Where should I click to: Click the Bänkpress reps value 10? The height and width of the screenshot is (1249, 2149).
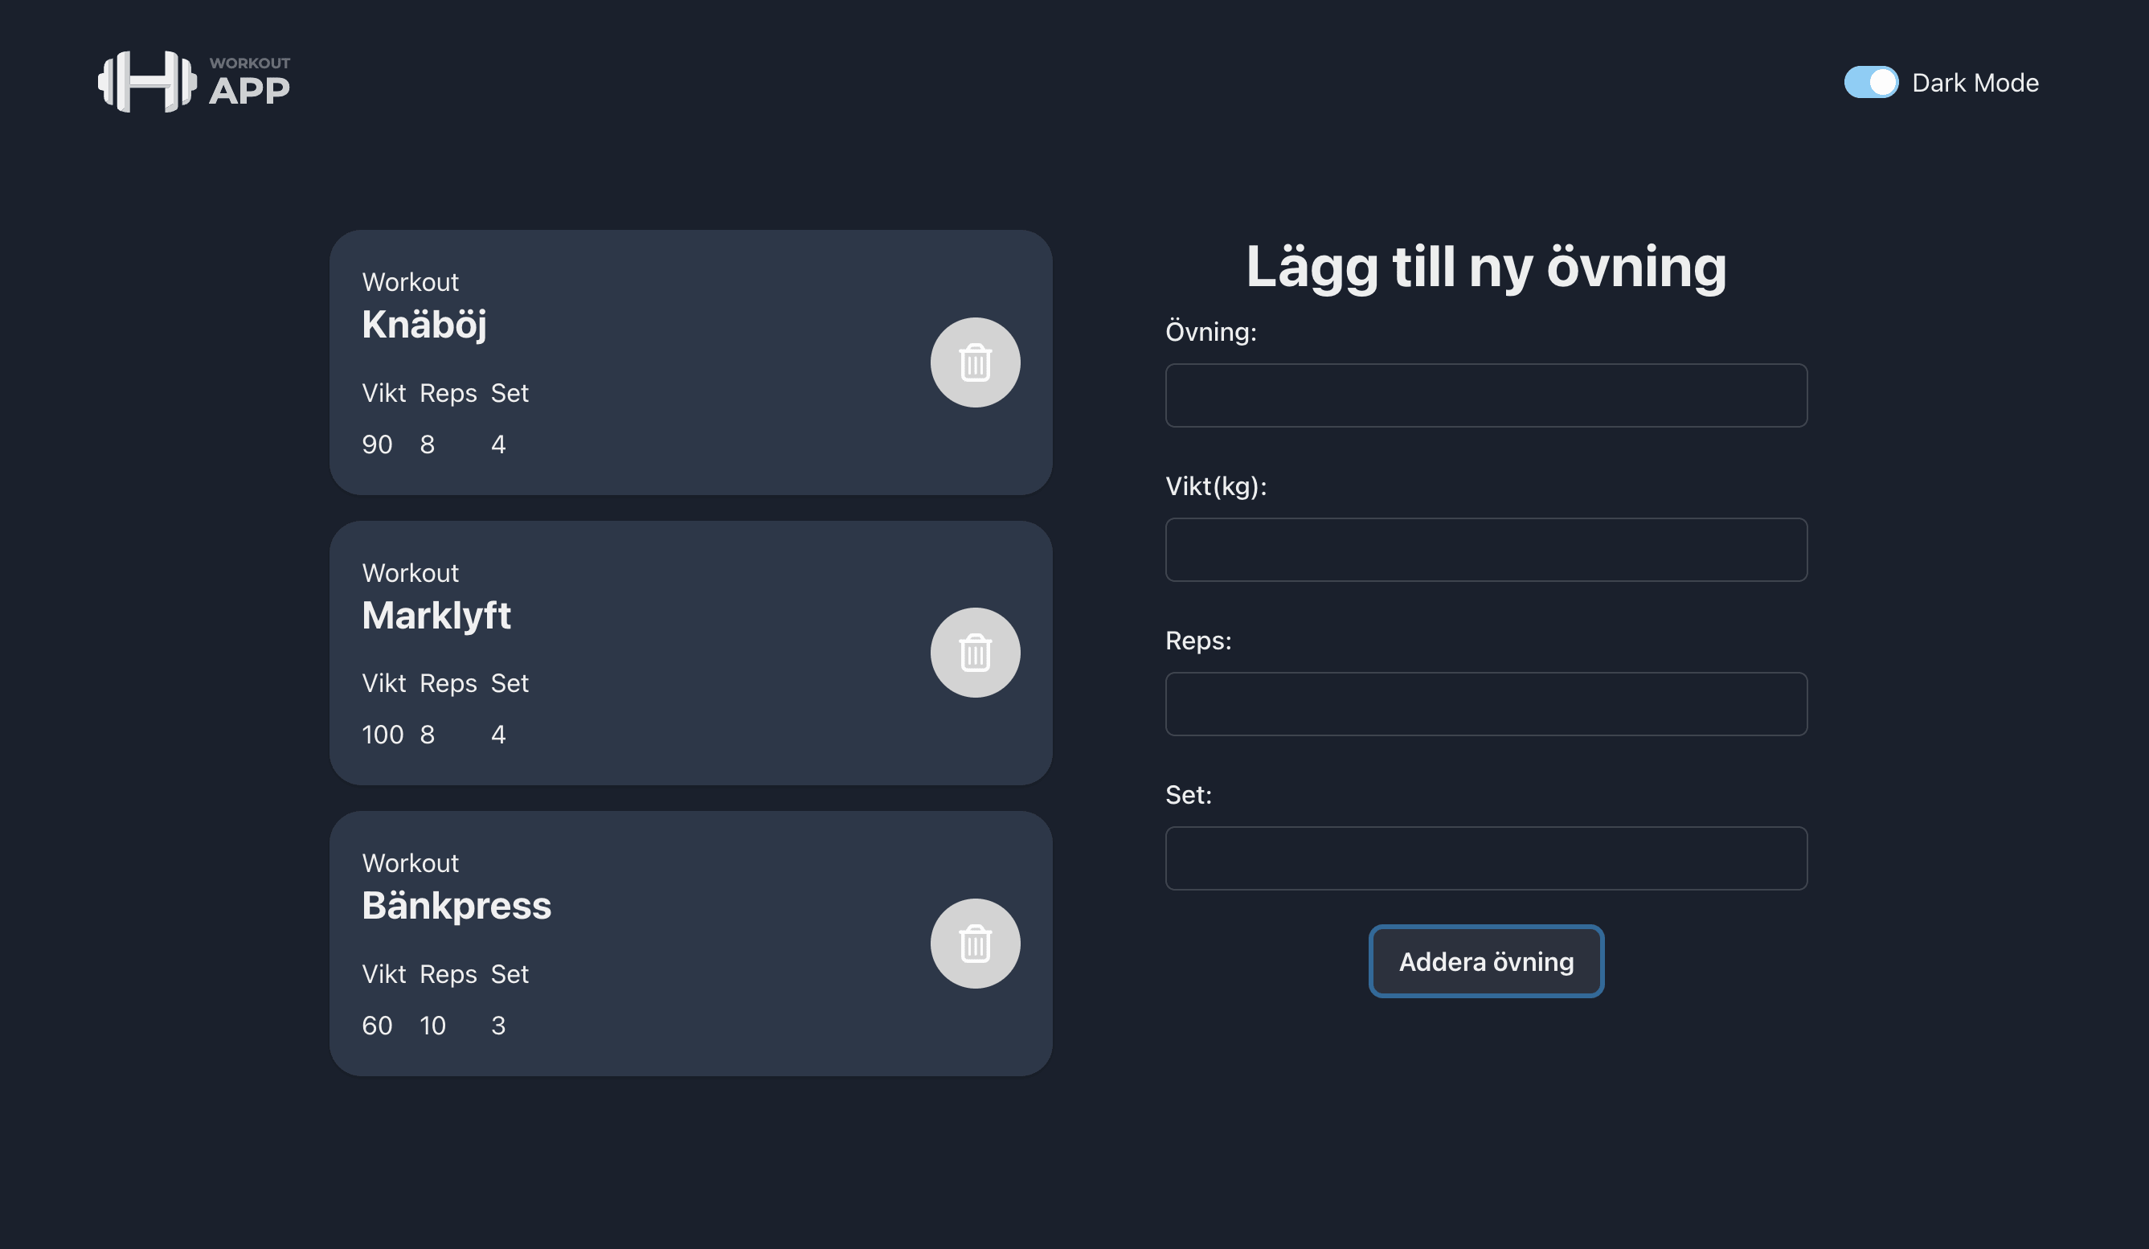pyautogui.click(x=432, y=1025)
